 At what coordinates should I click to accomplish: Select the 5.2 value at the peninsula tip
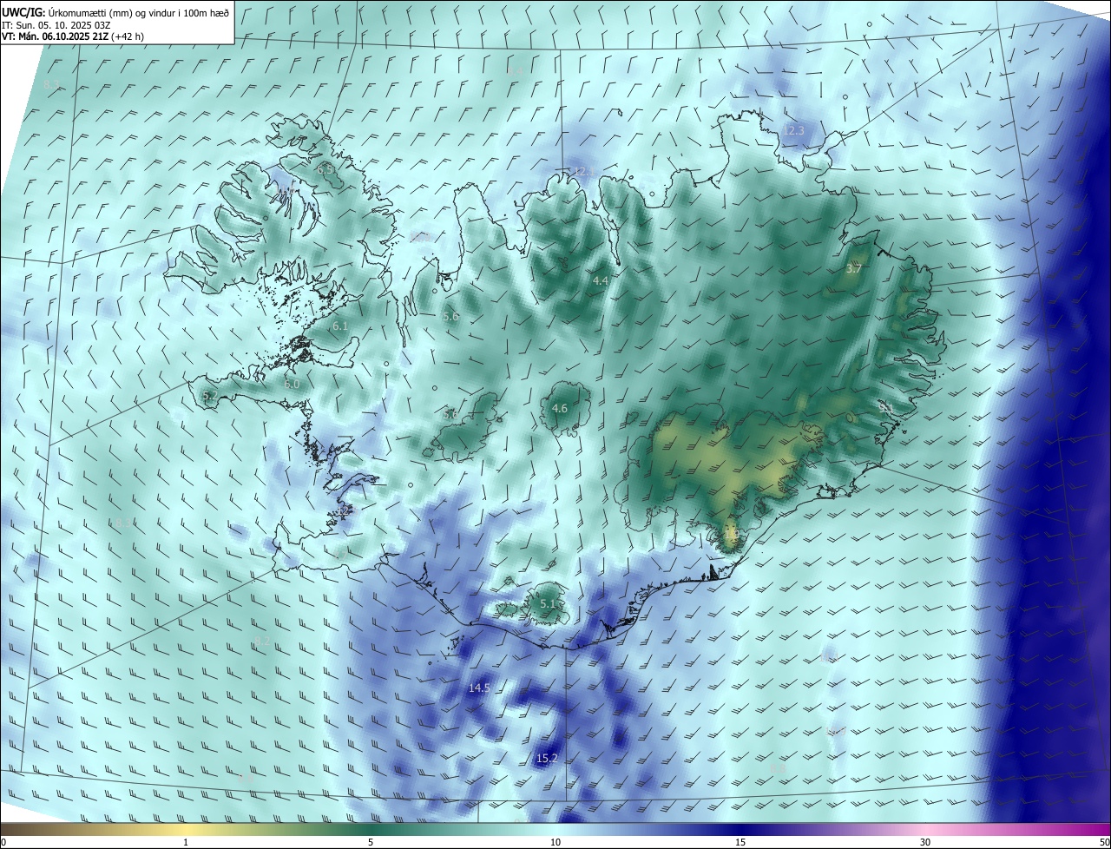coord(209,396)
